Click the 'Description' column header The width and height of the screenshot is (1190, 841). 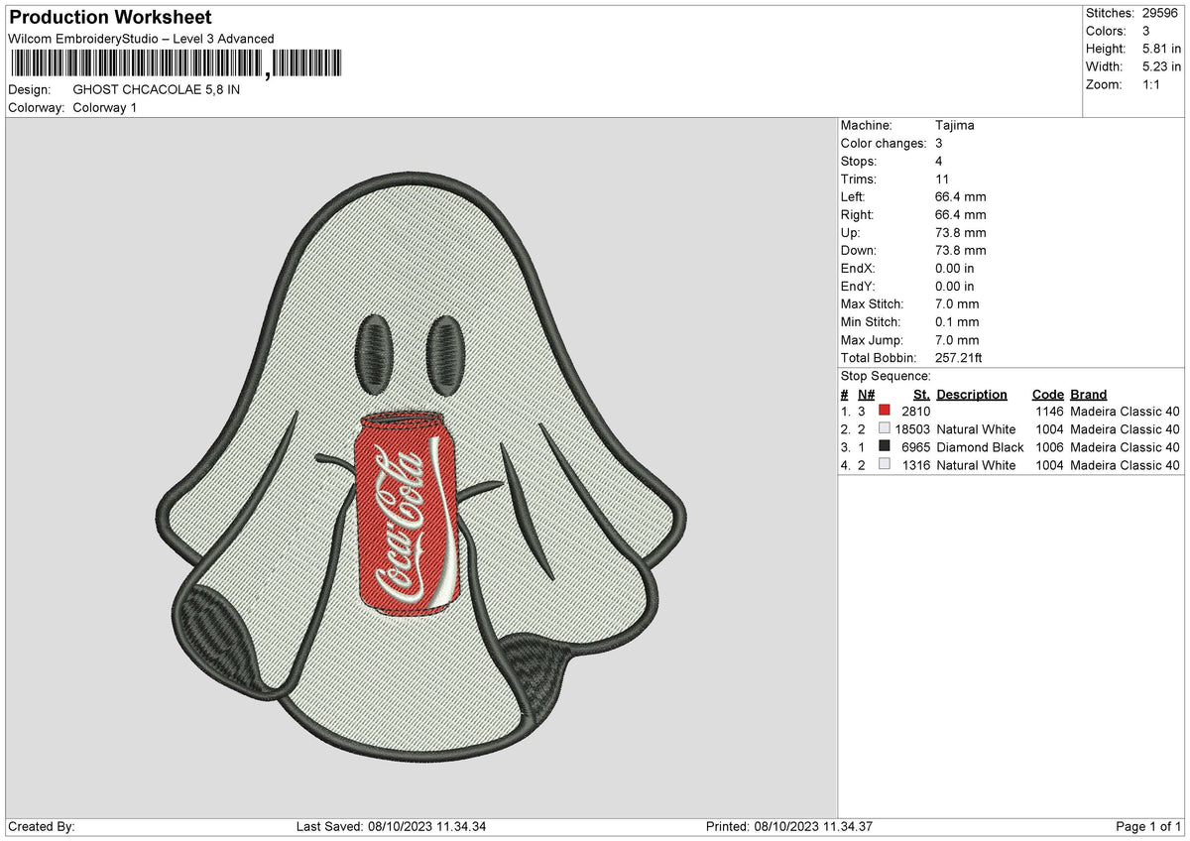point(972,394)
